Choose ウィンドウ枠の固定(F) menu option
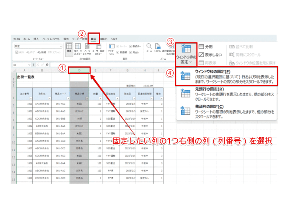Screen dimensions: 306x208 [x=226, y=76]
